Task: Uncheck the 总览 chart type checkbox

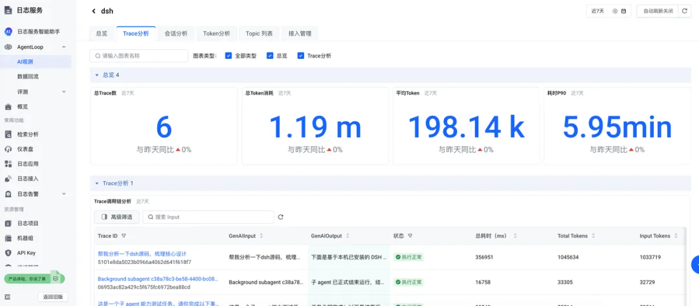Action: 270,56
